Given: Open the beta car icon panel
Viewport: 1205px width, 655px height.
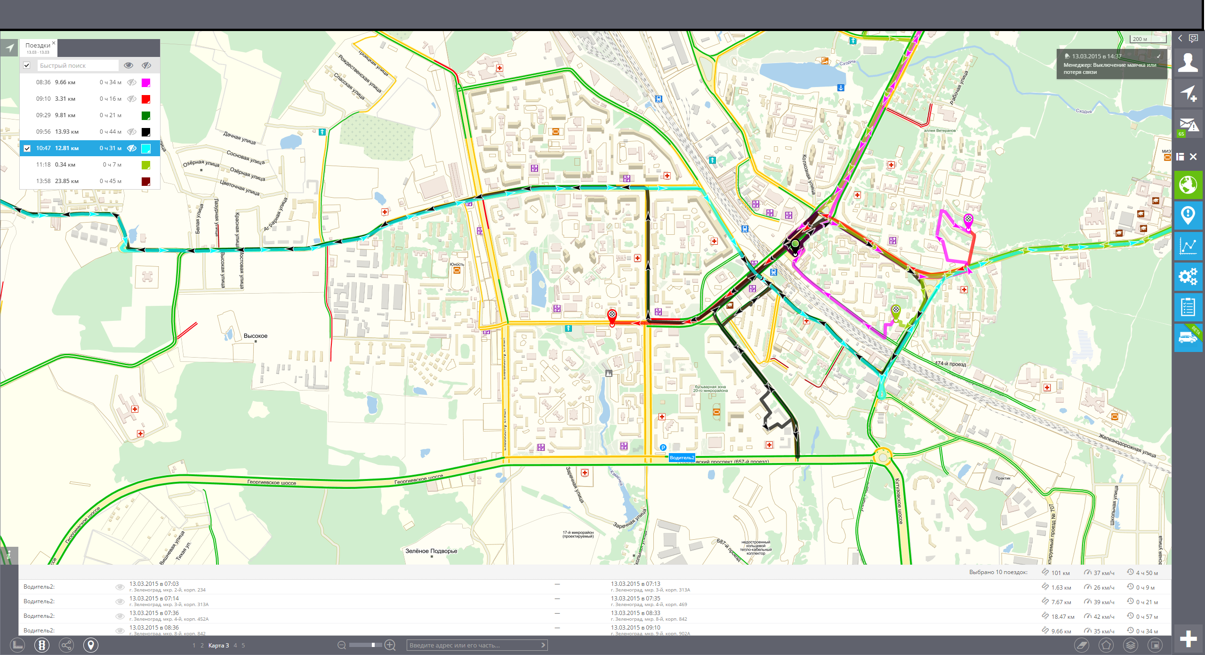Looking at the screenshot, I should [x=1188, y=338].
